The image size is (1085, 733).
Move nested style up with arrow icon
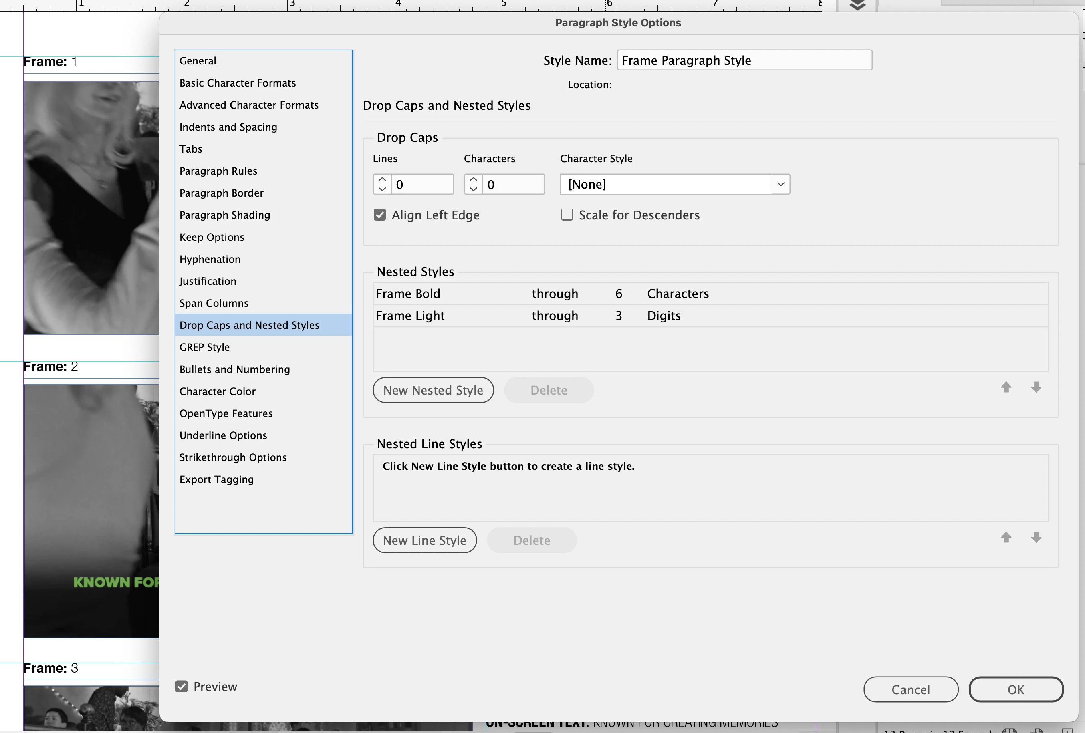(x=1006, y=387)
